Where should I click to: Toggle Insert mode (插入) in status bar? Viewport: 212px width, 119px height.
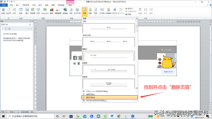coord(32,112)
